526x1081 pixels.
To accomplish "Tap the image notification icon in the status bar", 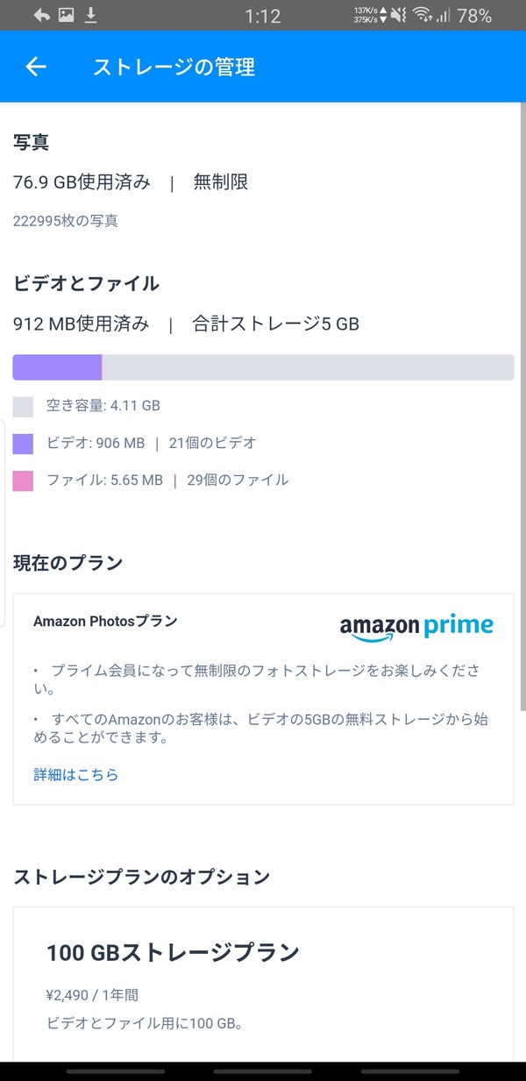I will point(66,15).
